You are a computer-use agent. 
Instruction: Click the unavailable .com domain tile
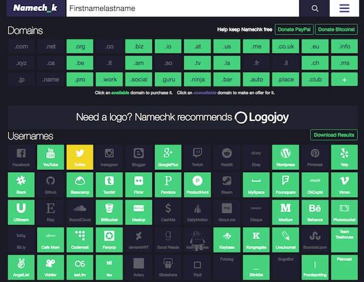pos(21,47)
